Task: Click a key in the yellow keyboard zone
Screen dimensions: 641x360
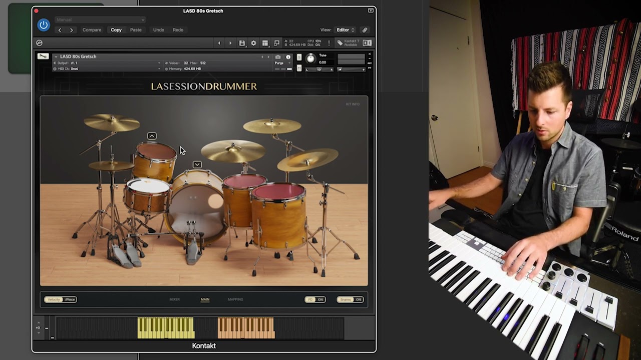Action: 166,328
